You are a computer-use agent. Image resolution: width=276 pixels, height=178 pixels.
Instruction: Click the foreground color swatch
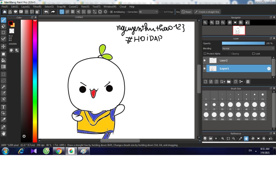point(11,23)
